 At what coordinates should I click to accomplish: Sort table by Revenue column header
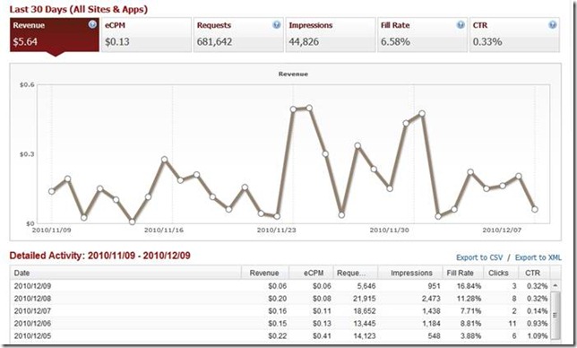tap(265, 273)
